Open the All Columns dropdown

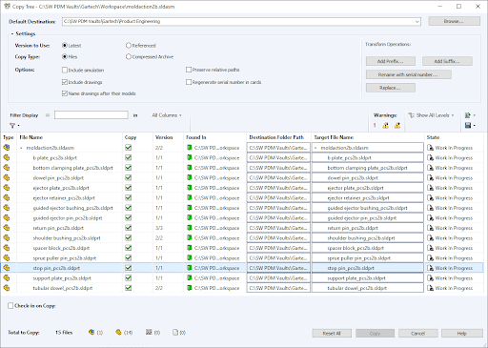coord(167,115)
